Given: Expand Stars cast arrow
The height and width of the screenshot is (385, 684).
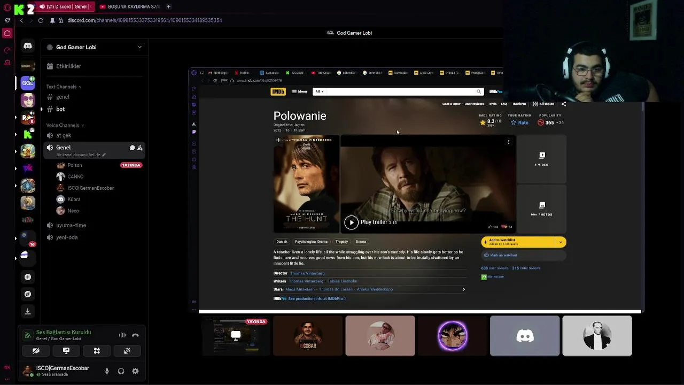Looking at the screenshot, I should click(464, 289).
